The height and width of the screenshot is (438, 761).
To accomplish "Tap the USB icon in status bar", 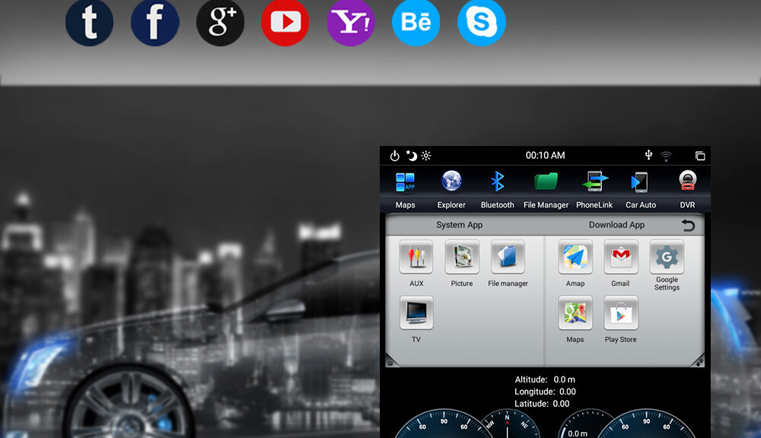I will pyautogui.click(x=648, y=154).
